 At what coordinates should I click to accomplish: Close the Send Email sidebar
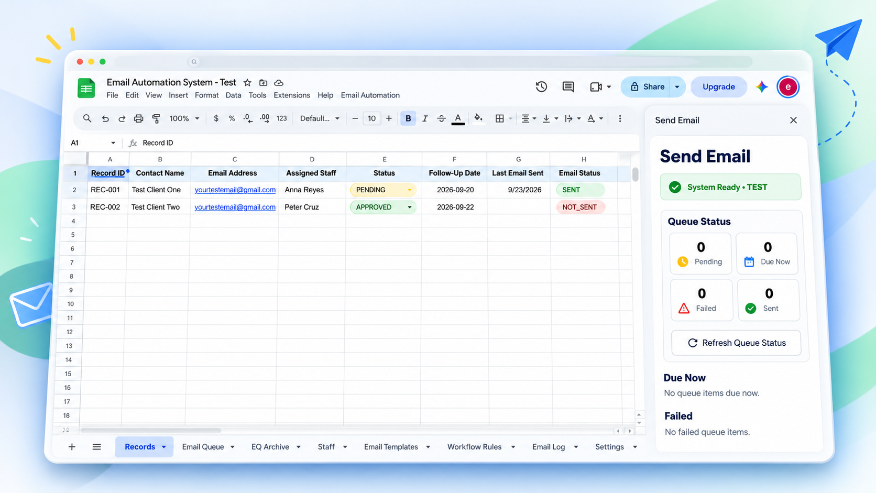click(793, 120)
